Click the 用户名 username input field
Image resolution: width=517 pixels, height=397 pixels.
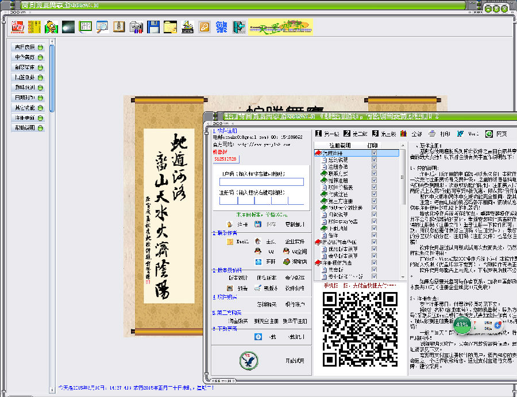[x=263, y=182]
